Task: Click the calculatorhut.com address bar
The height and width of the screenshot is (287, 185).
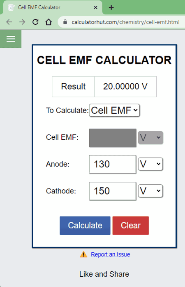Action: tap(122, 22)
